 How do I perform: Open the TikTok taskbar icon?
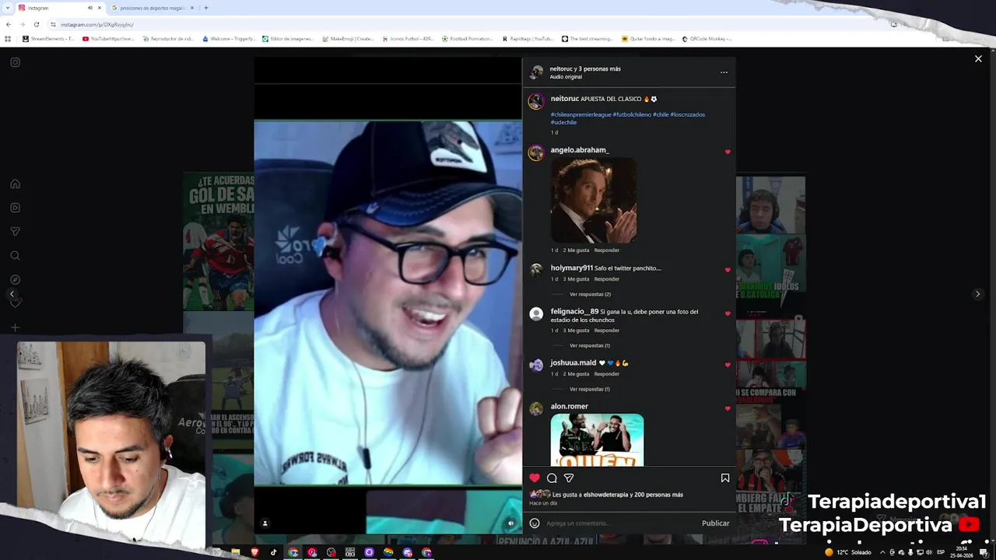(273, 552)
